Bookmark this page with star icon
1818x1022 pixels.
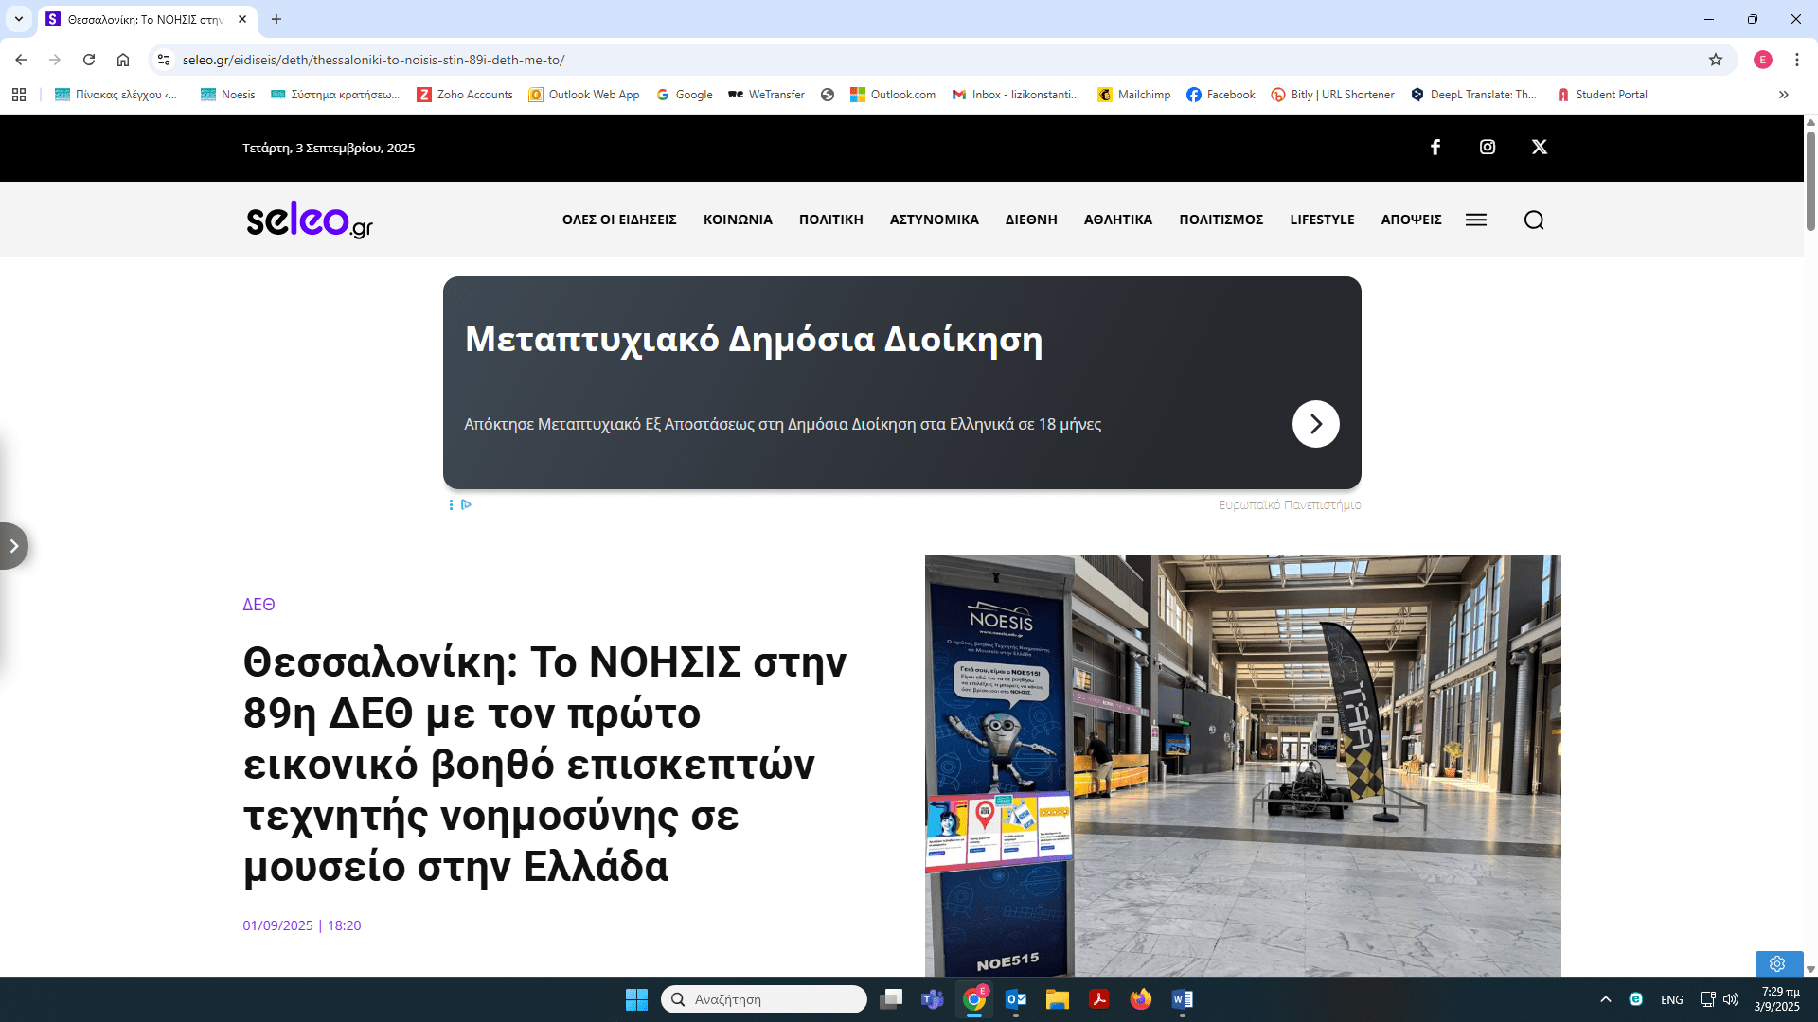[x=1716, y=60]
